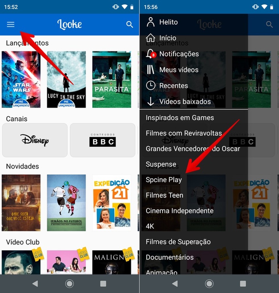Tap Android home button on left screen
The height and width of the screenshot is (293, 279).
[x=69, y=284]
